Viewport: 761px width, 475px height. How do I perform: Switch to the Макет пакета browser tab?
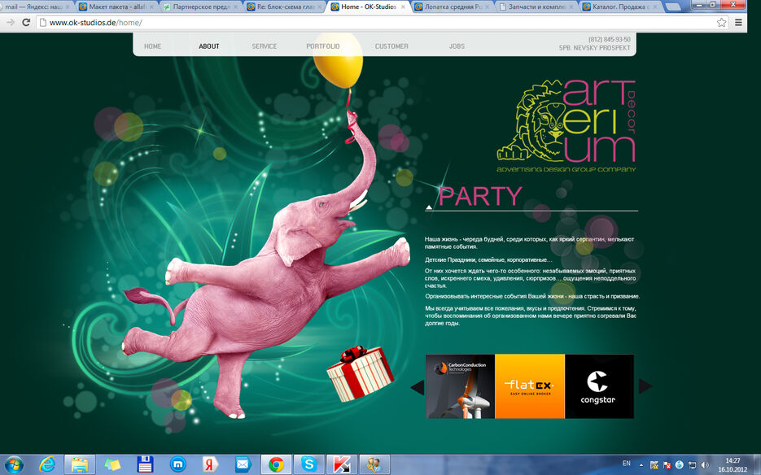116,7
